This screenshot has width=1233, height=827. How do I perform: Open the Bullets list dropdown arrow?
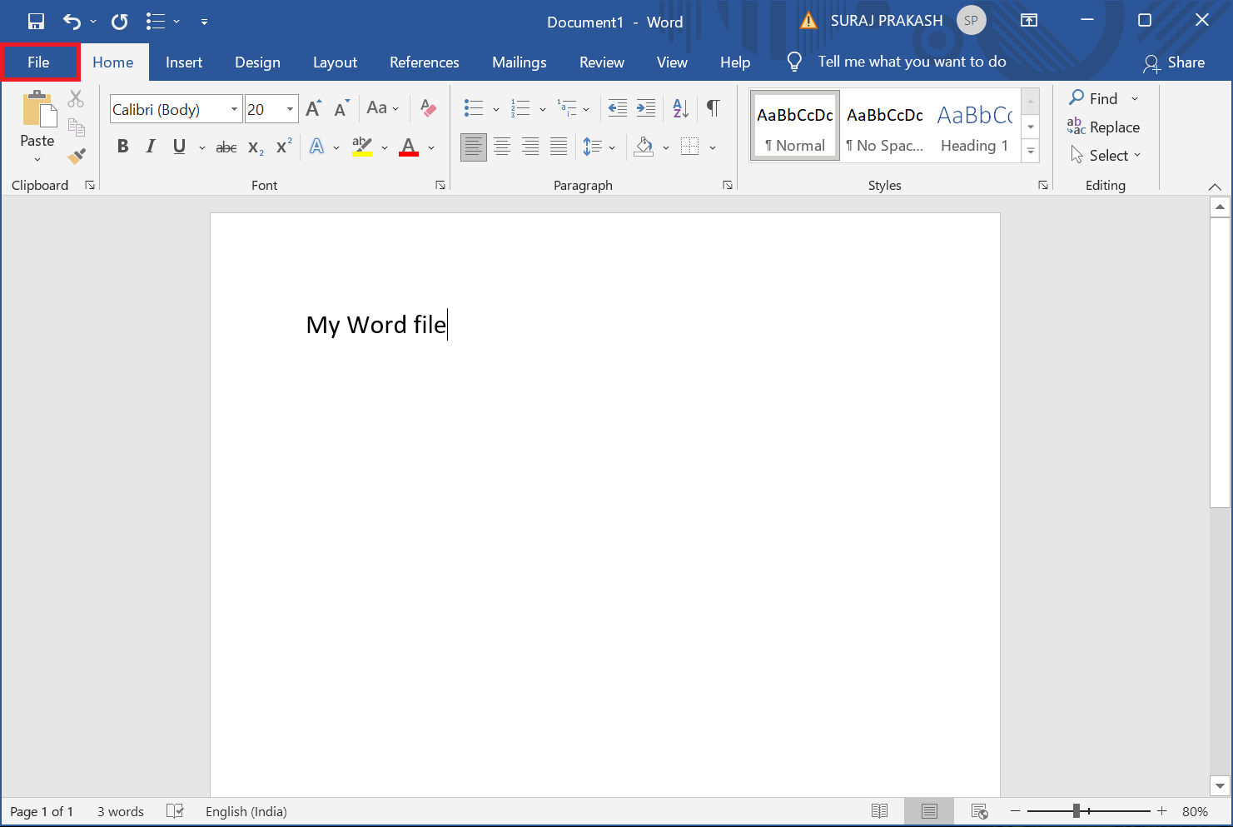pyautogui.click(x=495, y=109)
